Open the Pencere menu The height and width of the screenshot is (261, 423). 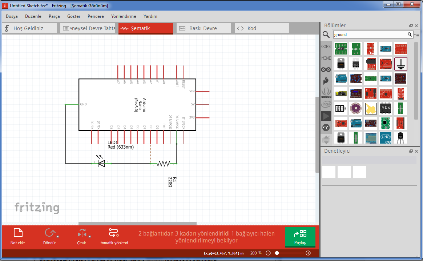(x=96, y=16)
